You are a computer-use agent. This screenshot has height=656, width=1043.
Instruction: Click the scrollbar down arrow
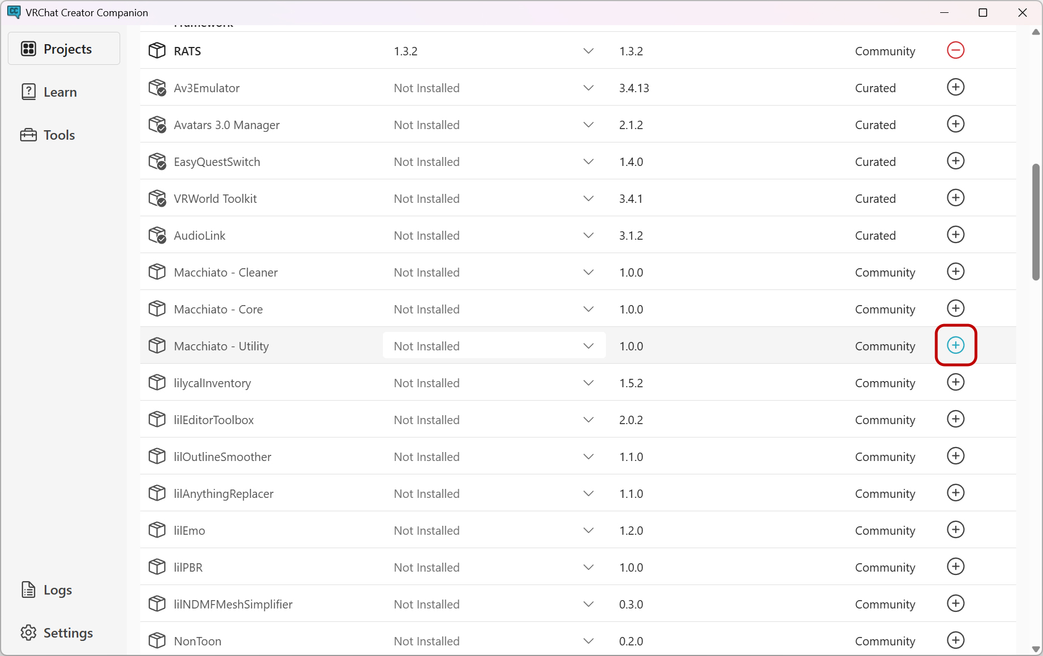[1036, 649]
